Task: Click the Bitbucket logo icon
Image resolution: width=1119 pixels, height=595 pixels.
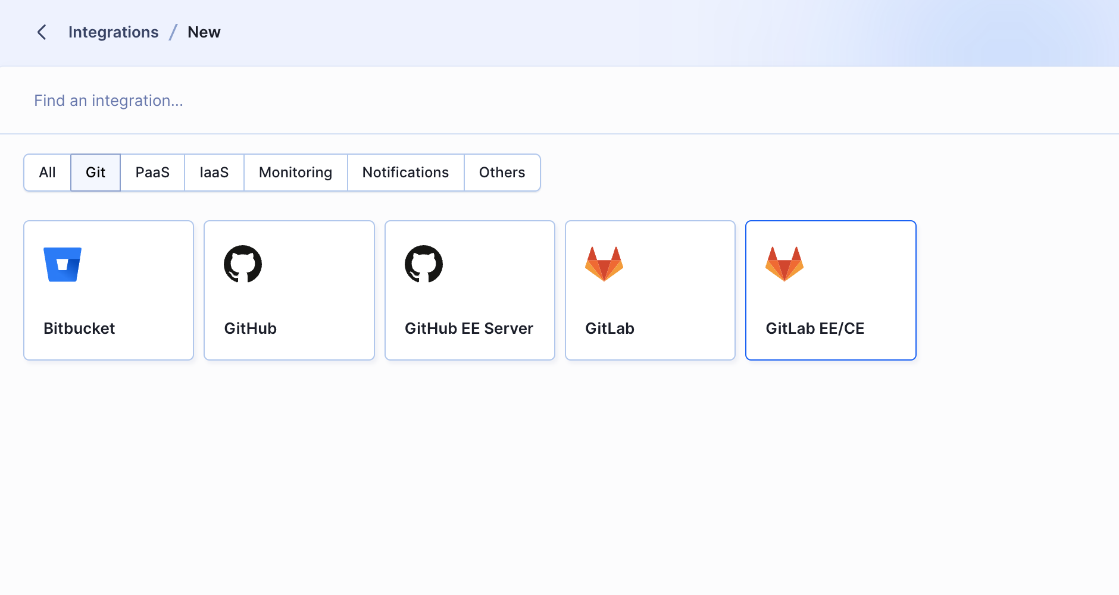Action: pyautogui.click(x=62, y=264)
